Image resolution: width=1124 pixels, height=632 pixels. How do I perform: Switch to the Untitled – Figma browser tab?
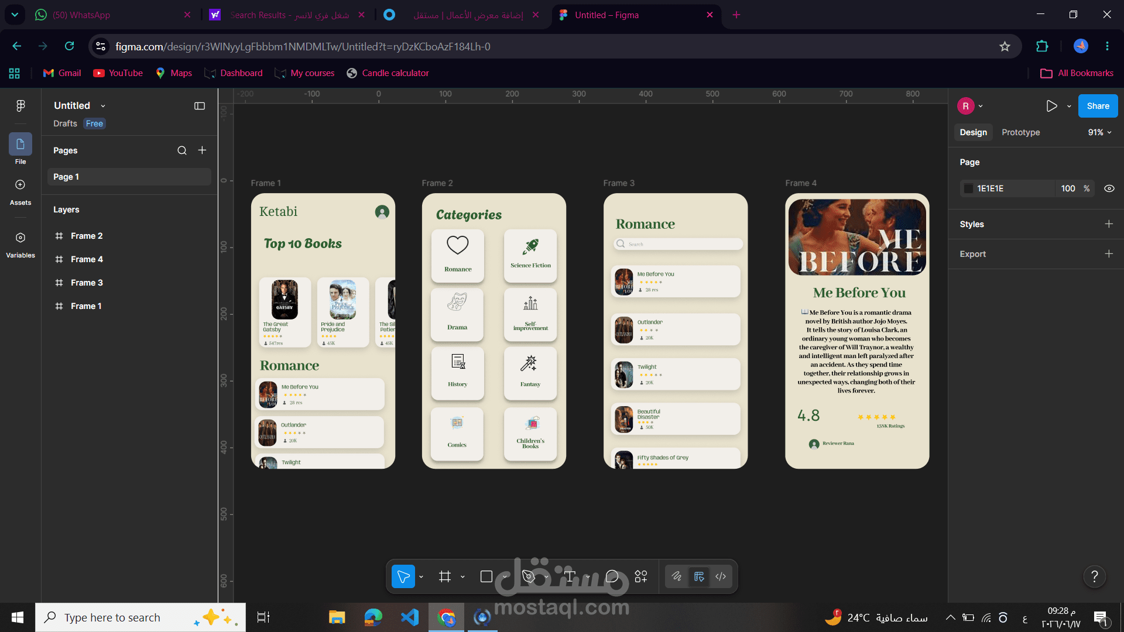point(636,15)
